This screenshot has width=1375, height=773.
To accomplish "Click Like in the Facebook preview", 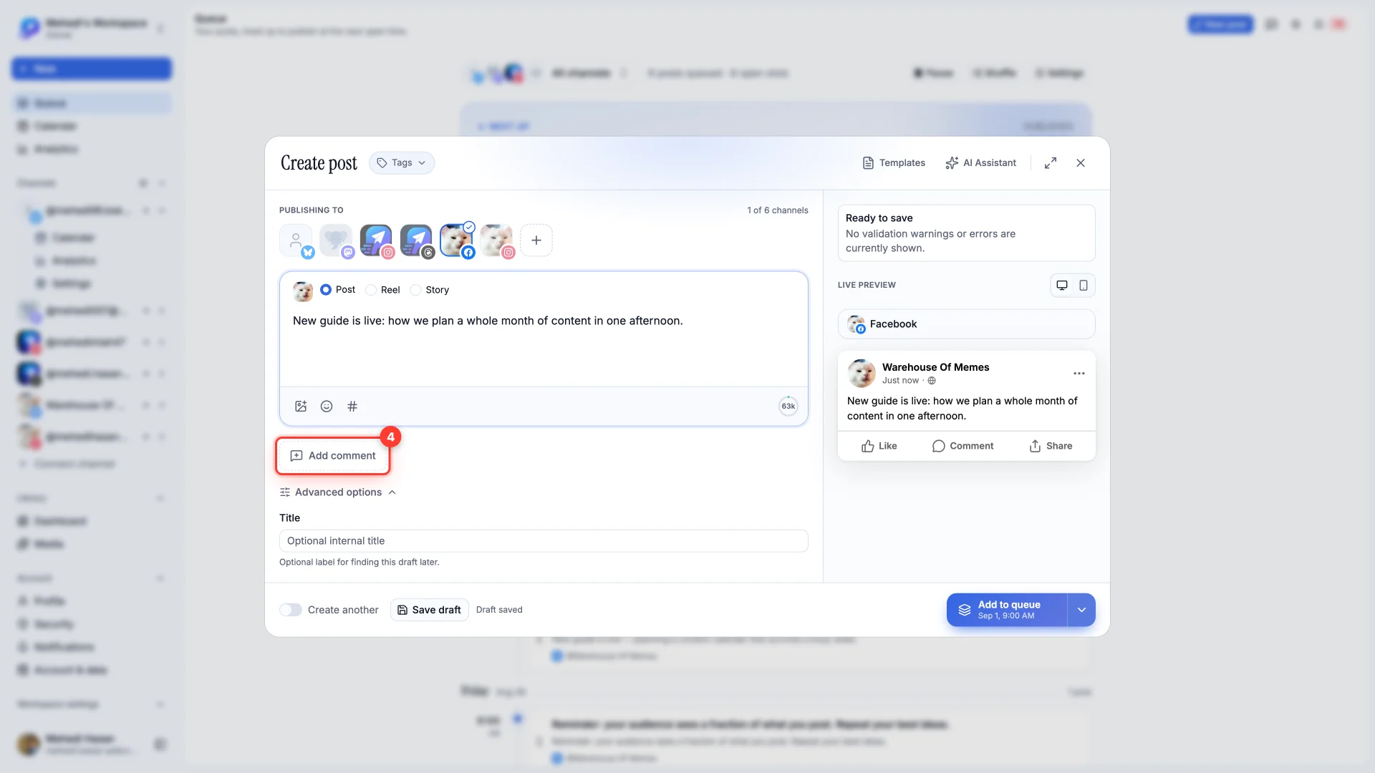I will coord(879,446).
